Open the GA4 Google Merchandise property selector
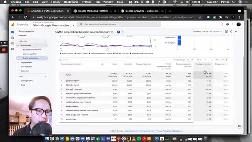This screenshot has height=142, width=252. pyautogui.click(x=54, y=25)
